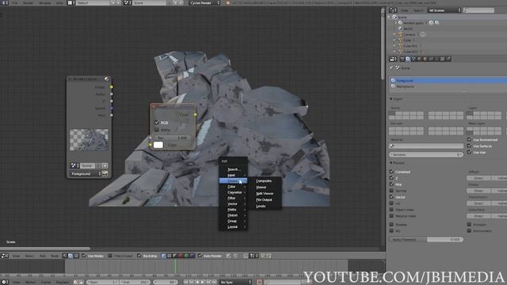Screen dimensions: 507x285
Task: Select the Compositing node tree type icon
Action: (x=71, y=256)
